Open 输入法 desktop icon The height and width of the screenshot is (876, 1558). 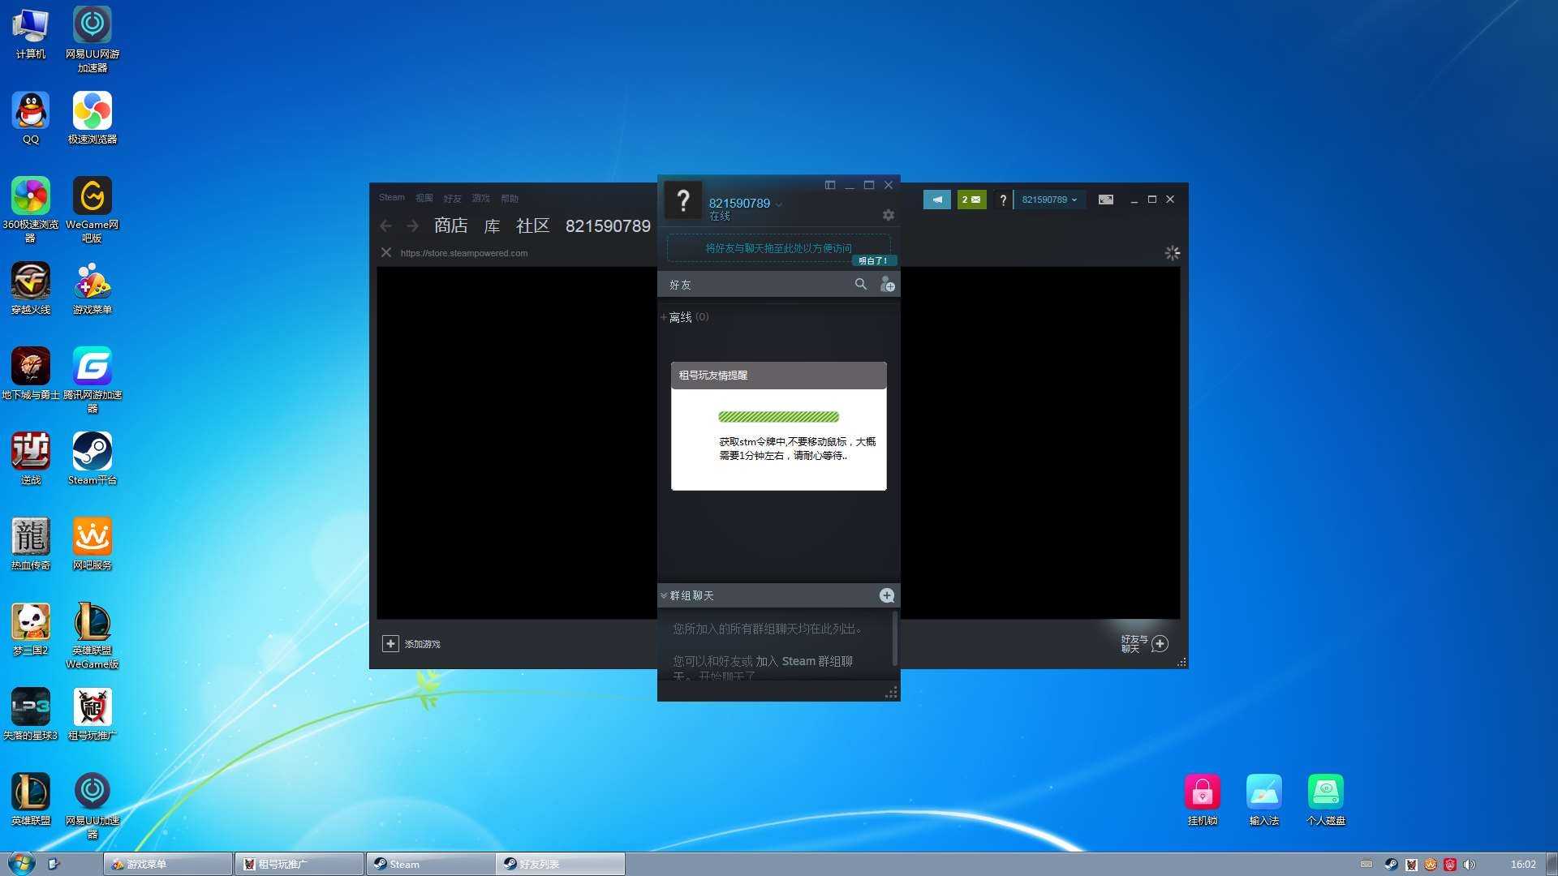(1264, 801)
